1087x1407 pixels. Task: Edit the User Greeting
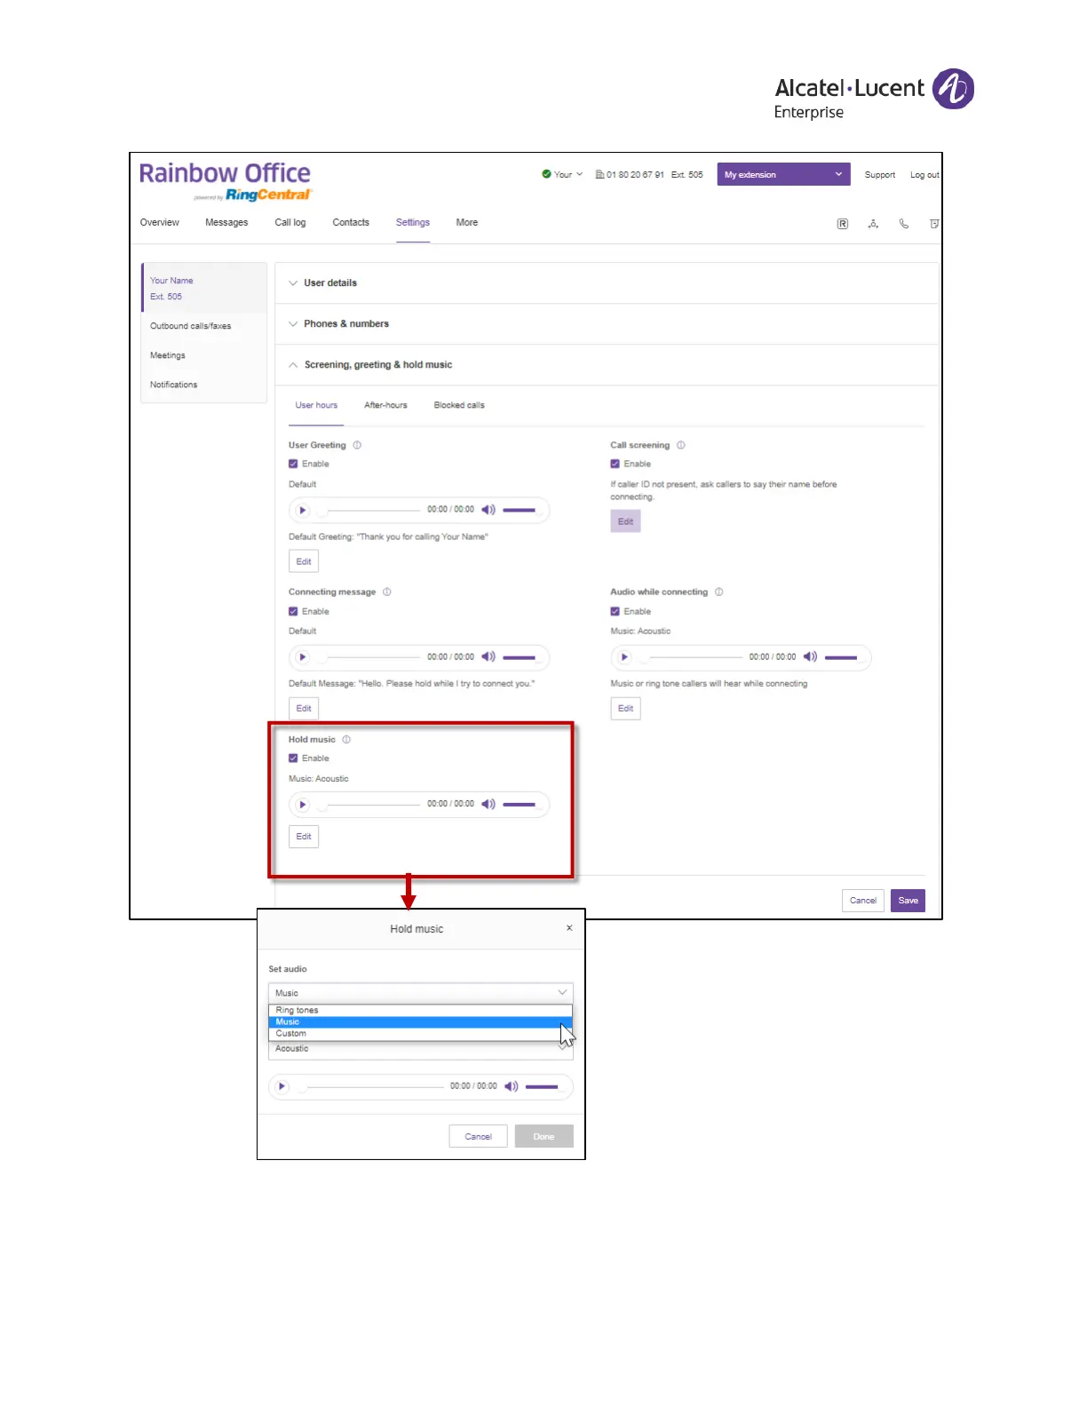click(304, 561)
